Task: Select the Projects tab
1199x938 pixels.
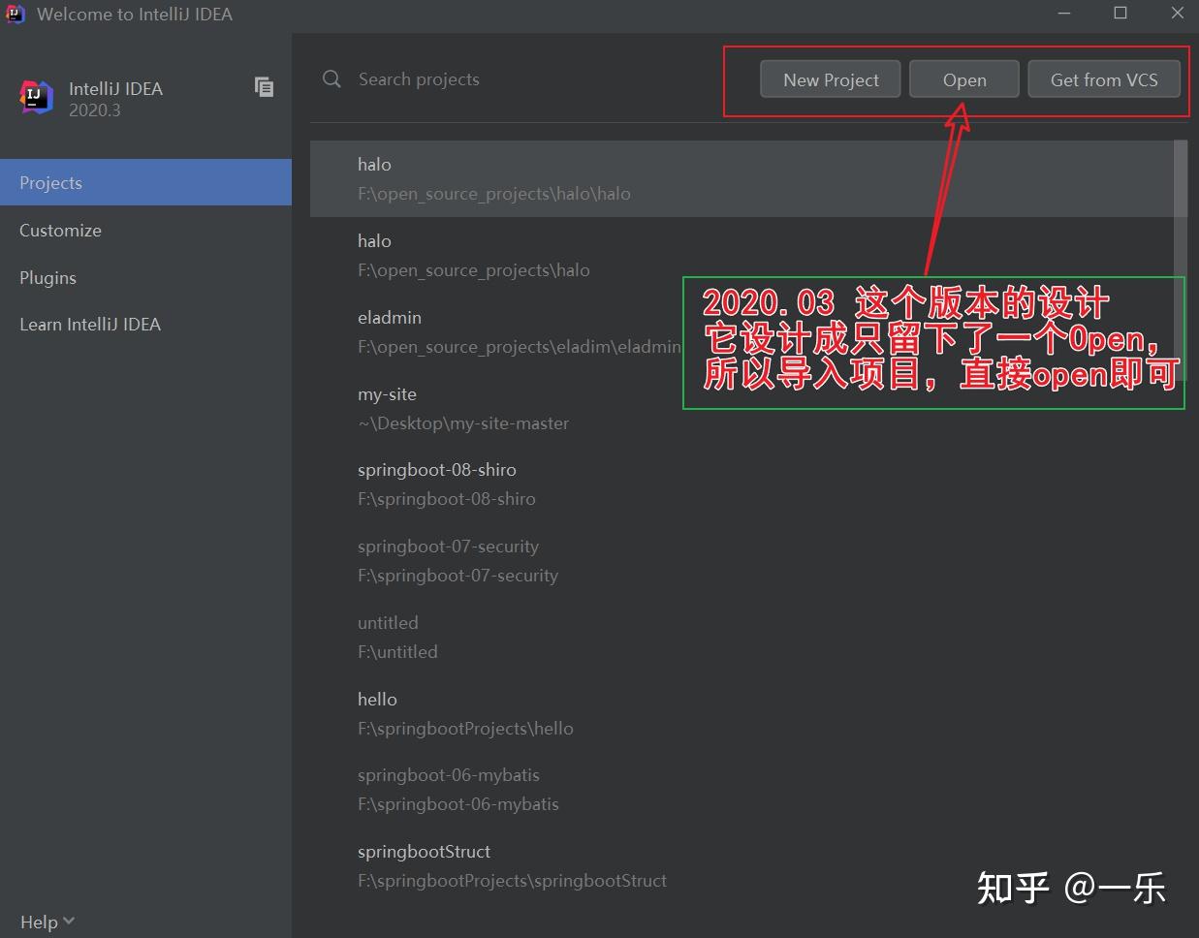Action: [145, 182]
